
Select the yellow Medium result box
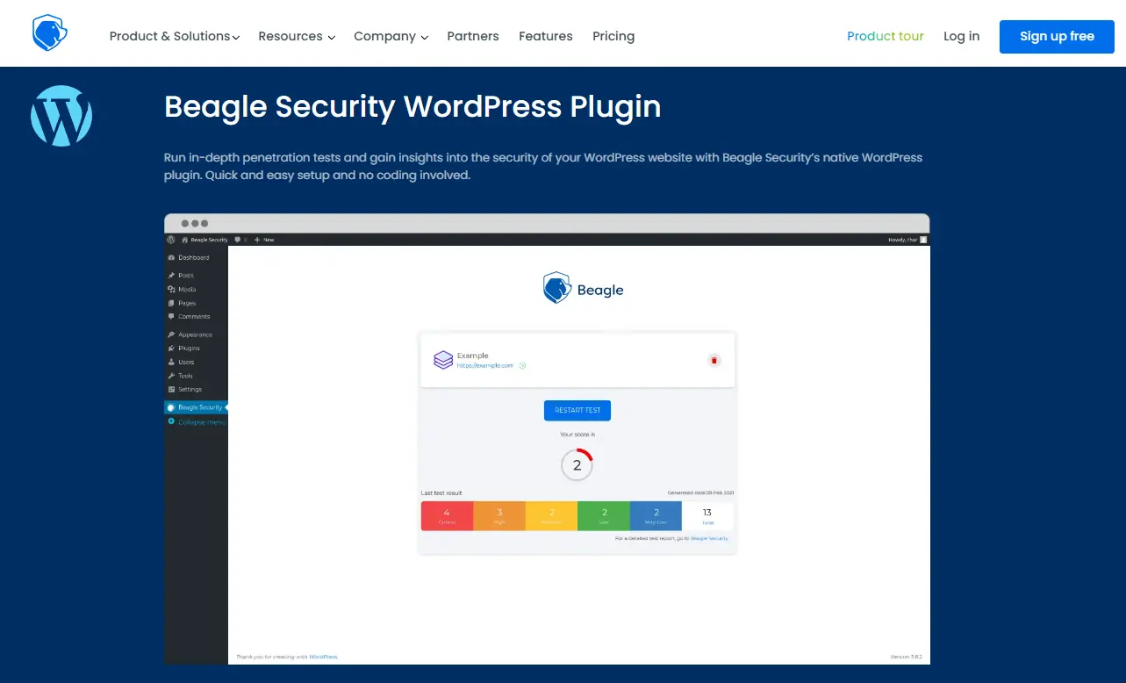click(551, 515)
